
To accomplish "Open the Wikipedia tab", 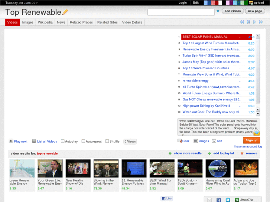I will coord(45,22).
